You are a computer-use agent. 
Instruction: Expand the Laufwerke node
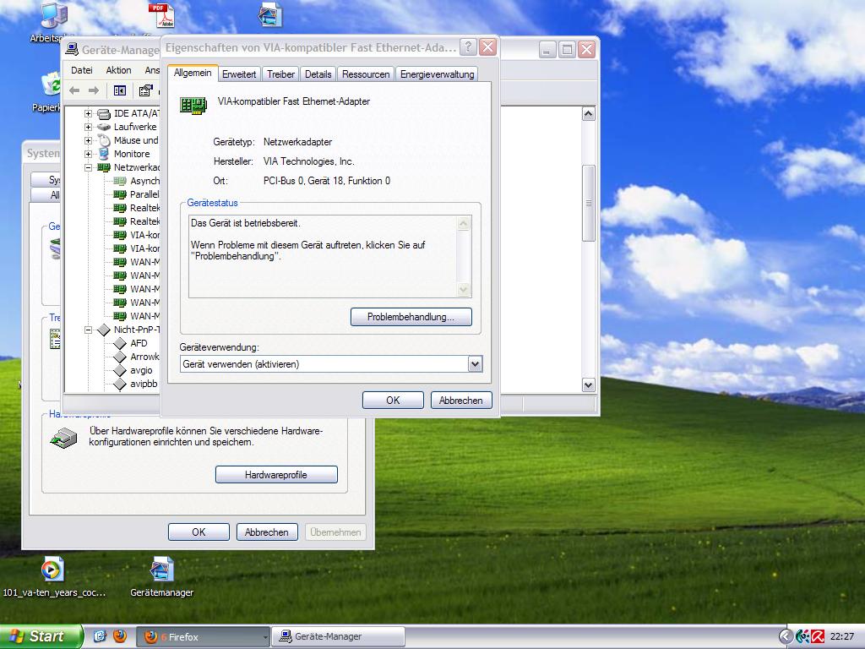click(x=88, y=127)
